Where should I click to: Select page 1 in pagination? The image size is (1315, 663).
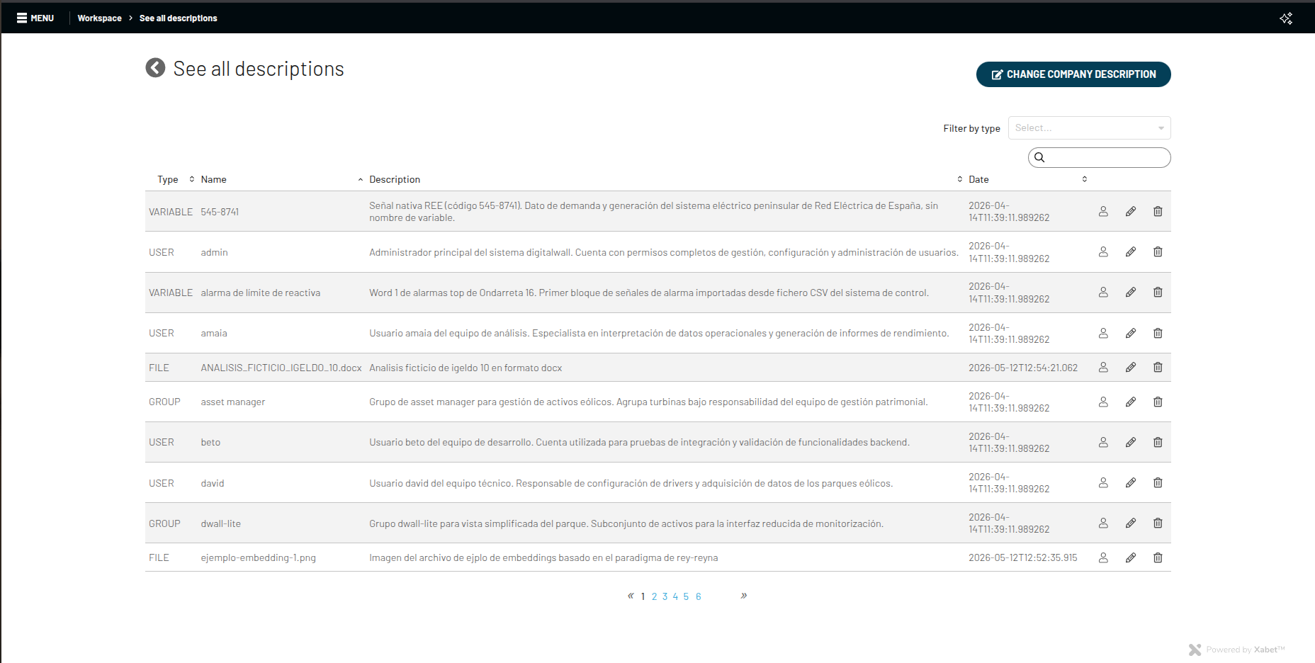[643, 596]
